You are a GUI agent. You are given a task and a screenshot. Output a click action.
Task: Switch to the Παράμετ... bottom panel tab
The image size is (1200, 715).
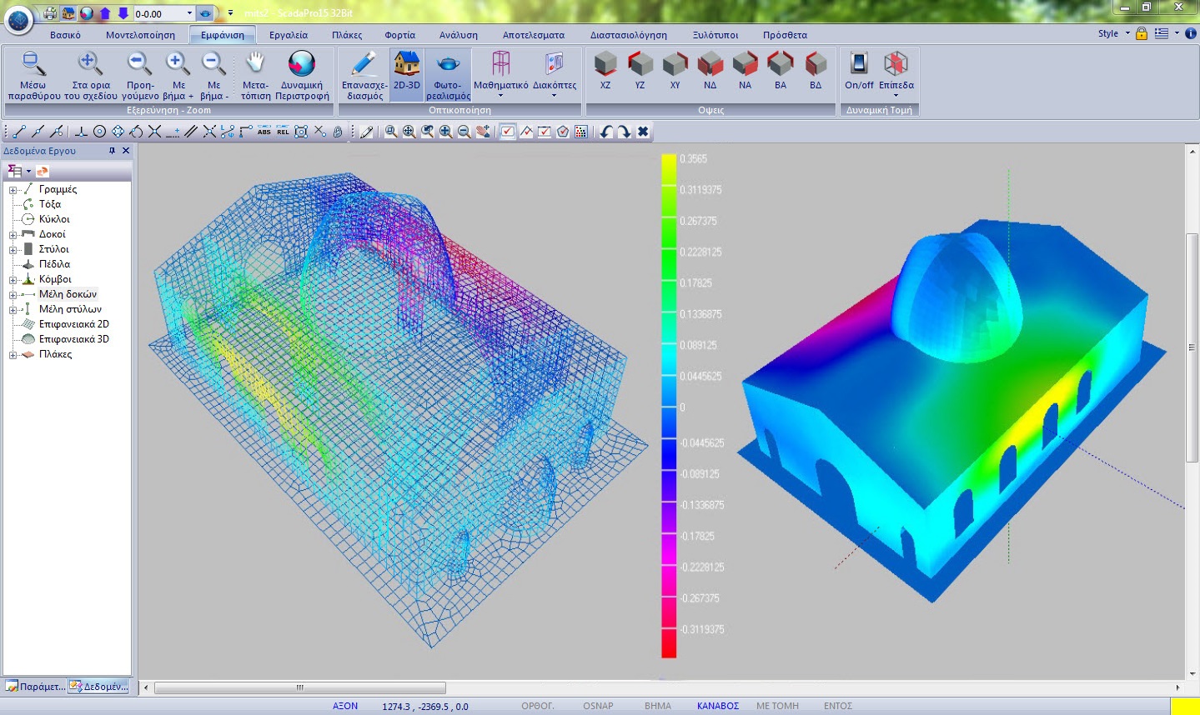pos(34,687)
